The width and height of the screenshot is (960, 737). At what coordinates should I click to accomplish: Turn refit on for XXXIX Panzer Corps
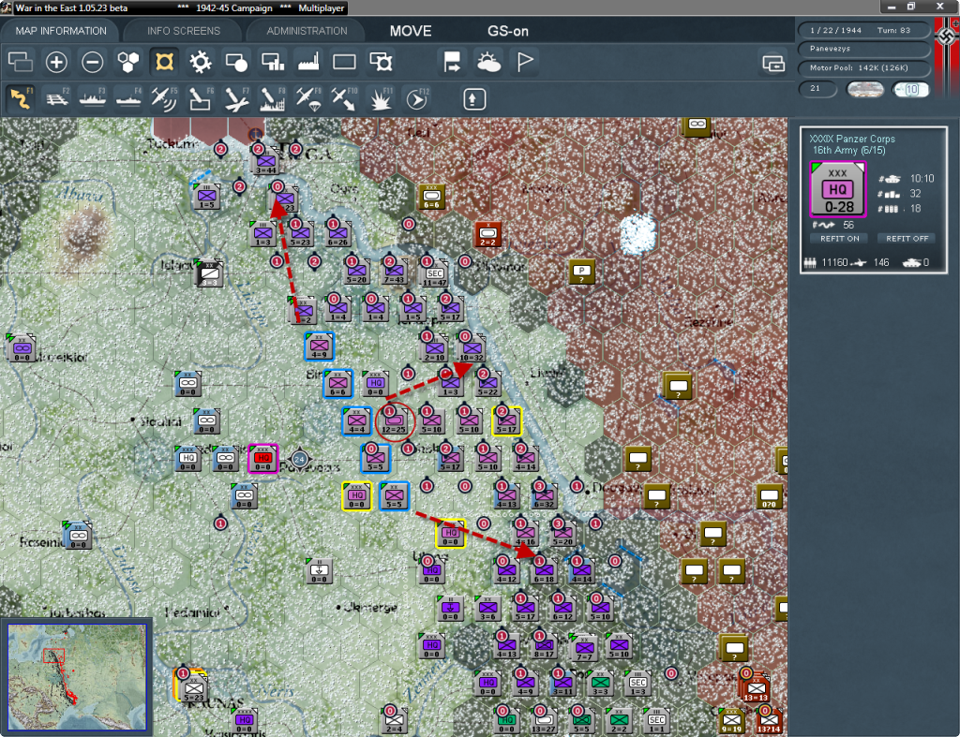839,239
